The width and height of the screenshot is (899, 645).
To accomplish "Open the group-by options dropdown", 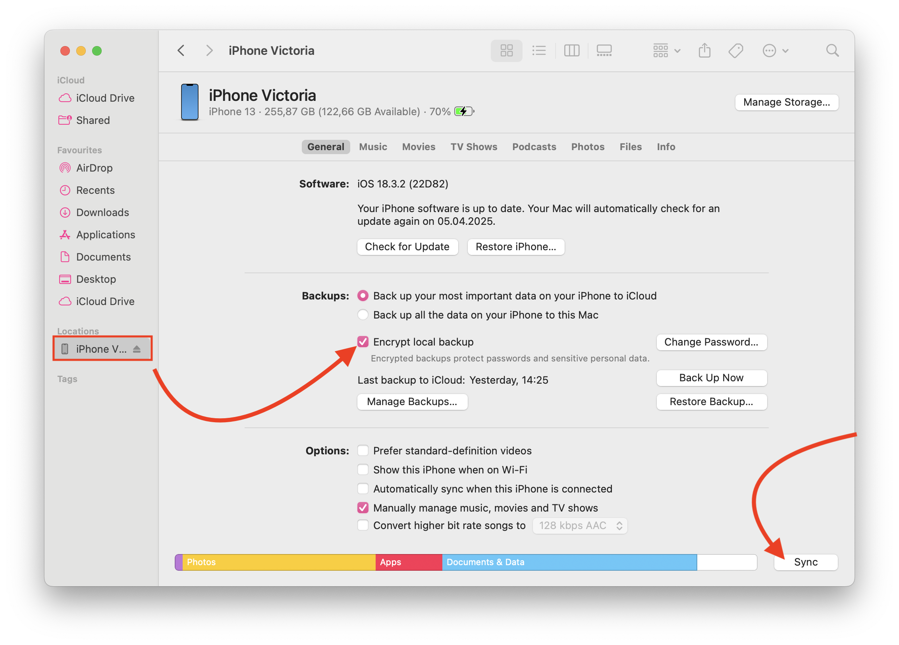I will pos(667,50).
